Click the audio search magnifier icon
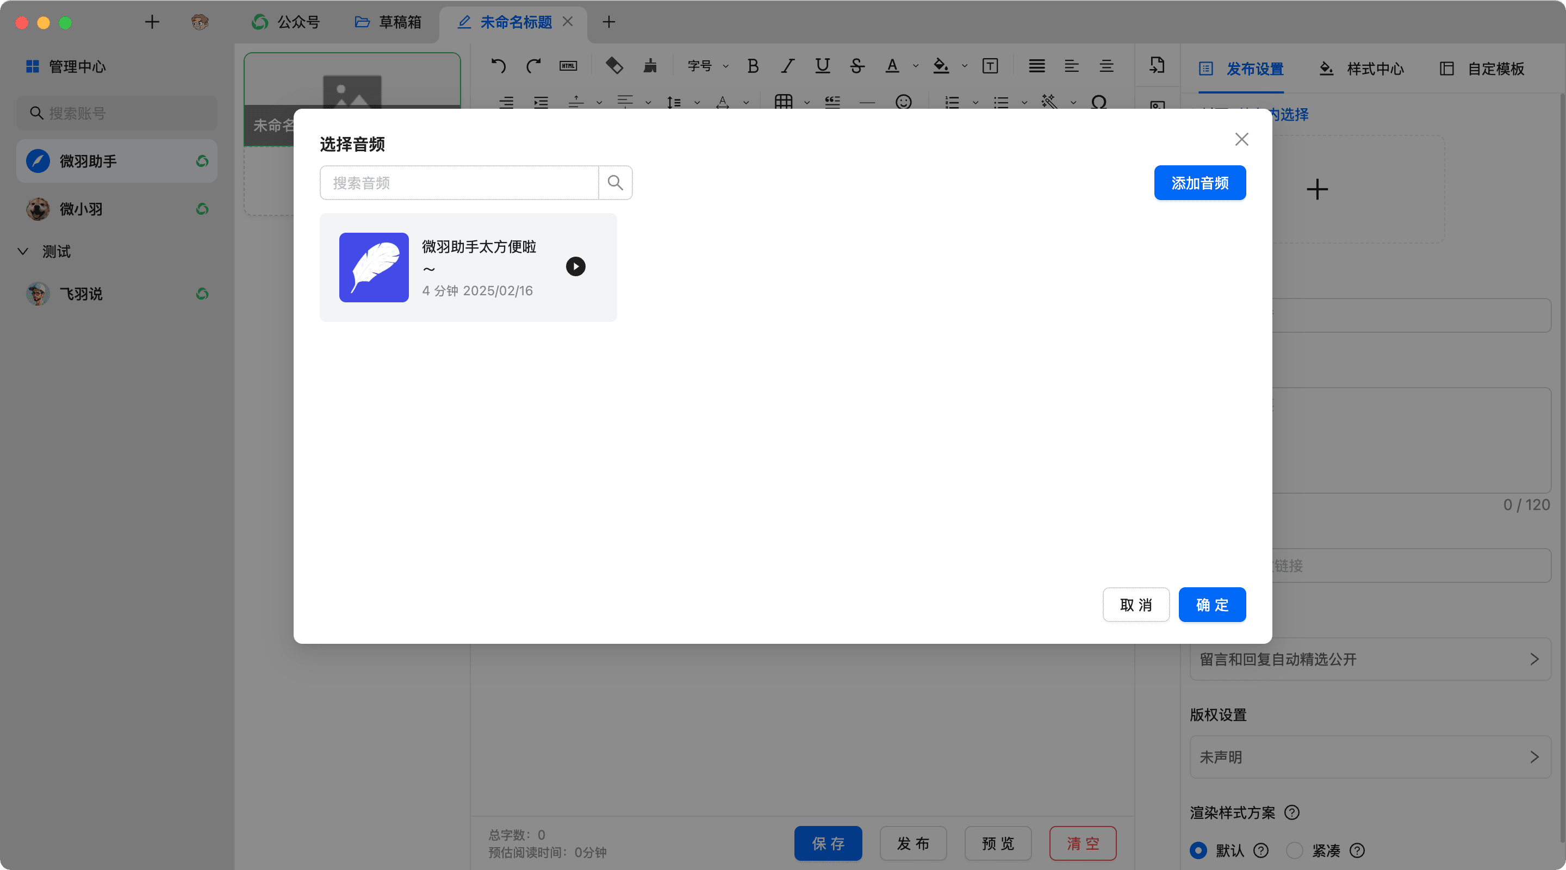The width and height of the screenshot is (1566, 870). tap(615, 182)
